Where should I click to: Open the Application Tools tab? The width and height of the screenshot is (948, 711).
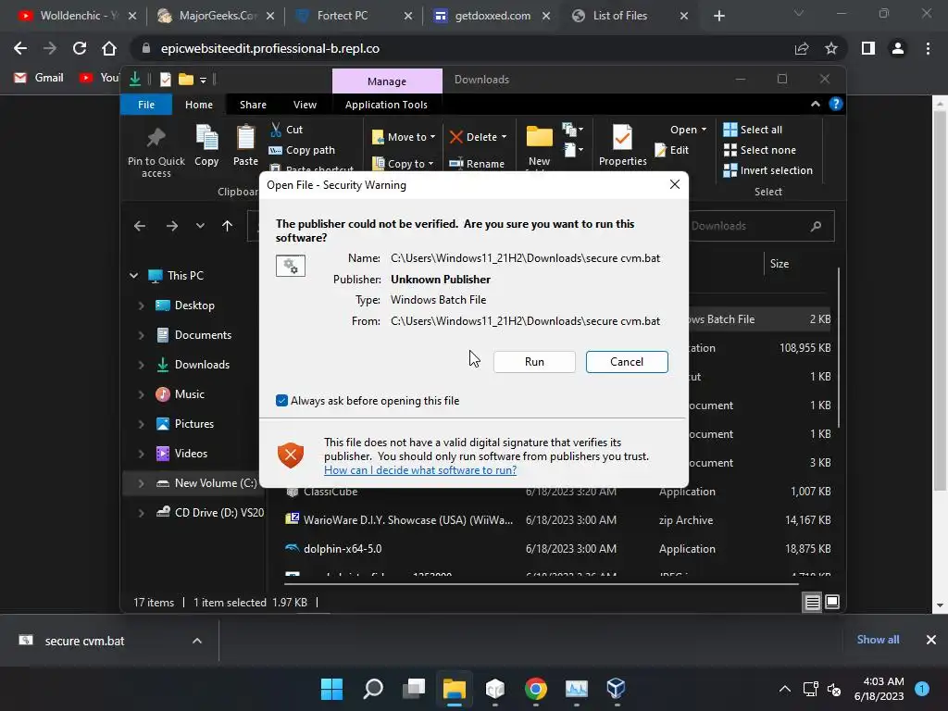pyautogui.click(x=386, y=105)
